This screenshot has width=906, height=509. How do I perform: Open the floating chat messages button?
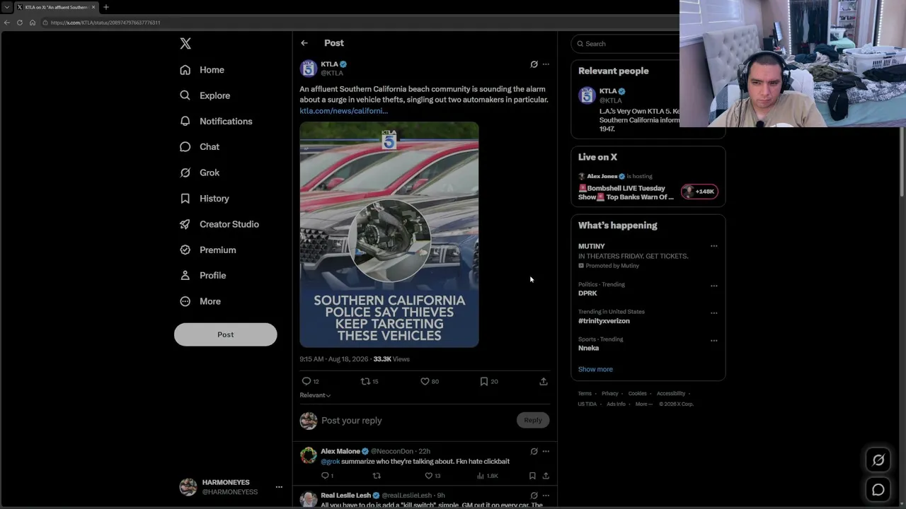click(878, 489)
